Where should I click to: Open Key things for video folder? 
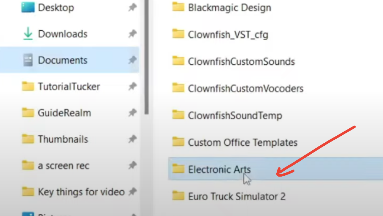[x=81, y=192]
